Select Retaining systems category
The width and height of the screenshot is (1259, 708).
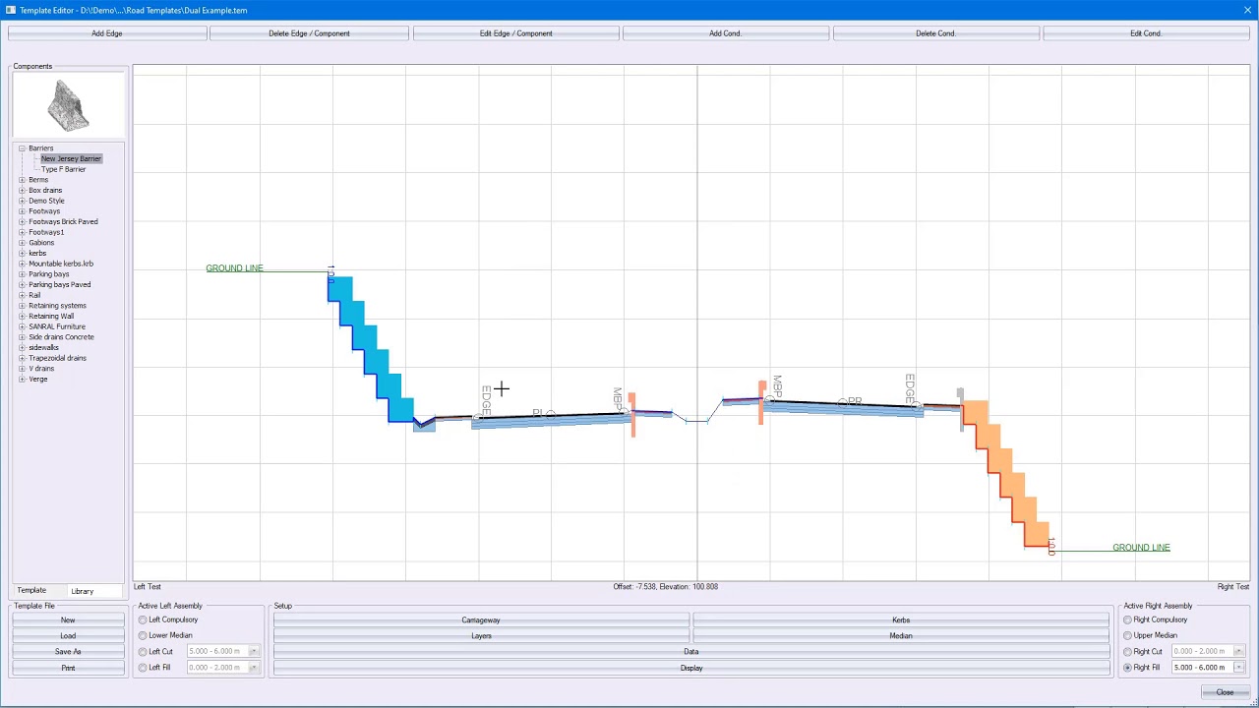click(x=57, y=306)
